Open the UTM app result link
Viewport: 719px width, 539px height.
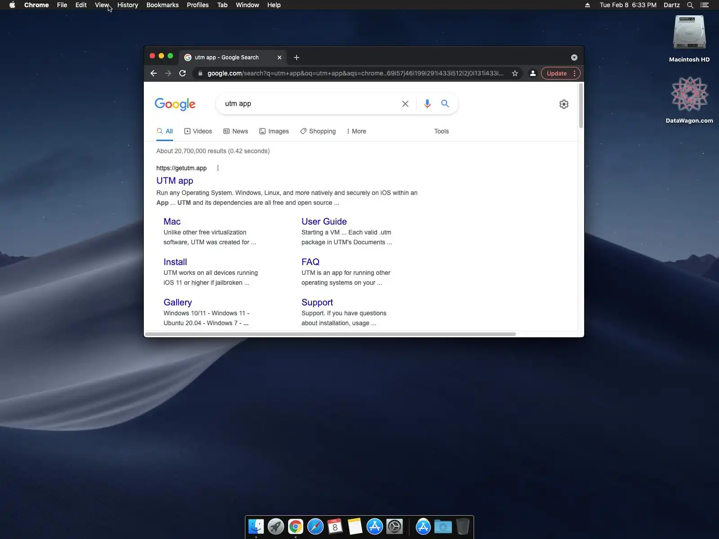point(175,181)
